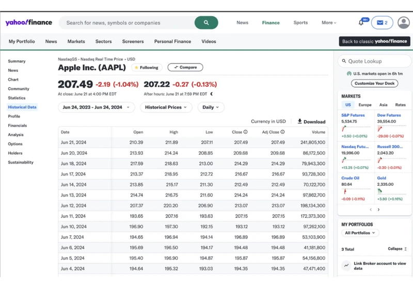This screenshot has height=289, width=413.
Task: Open Videos in navigation bar
Action: coord(209,41)
